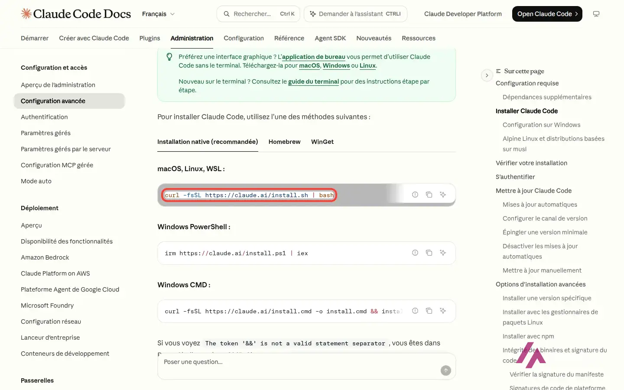Collapse the 'Sur cette page' panel with the chevron
Screen dimensions: 624x390
pyautogui.click(x=487, y=75)
